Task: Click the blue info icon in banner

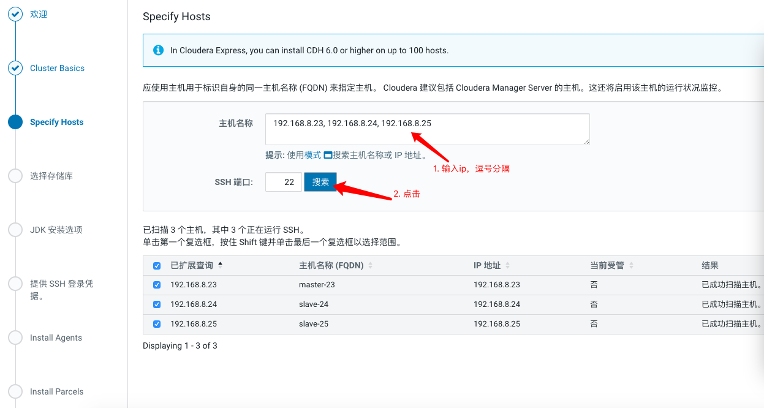Action: 158,50
